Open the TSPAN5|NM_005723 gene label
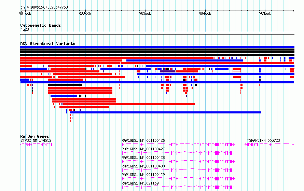Viewport: 304px width, 191px height. (263, 140)
